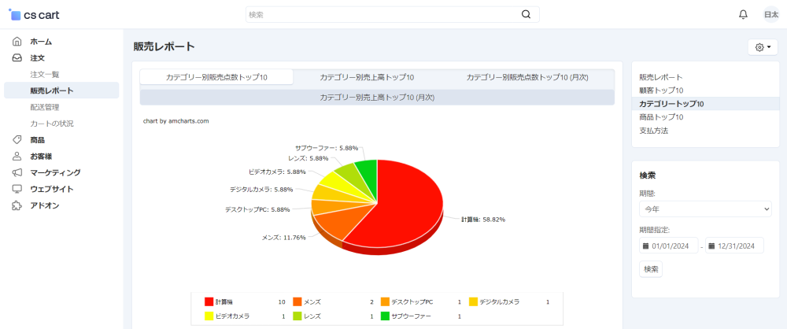The height and width of the screenshot is (329, 787).
Task: Toggle デジタルカメラ legend swatch
Action: [x=473, y=302]
